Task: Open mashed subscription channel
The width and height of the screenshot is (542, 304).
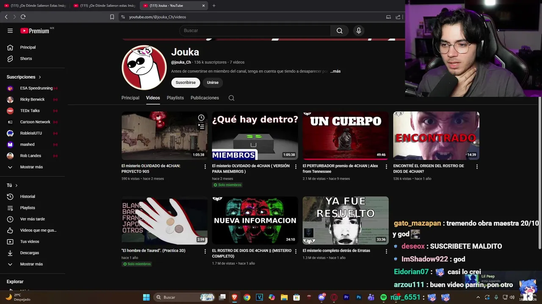Action: point(33,144)
